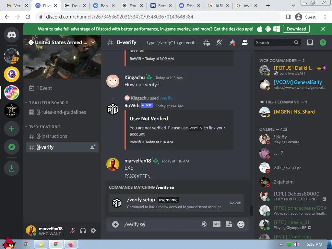This screenshot has width=332, height=249.
Task: Click the /verify link used by Kingachu
Action: click(x=166, y=98)
